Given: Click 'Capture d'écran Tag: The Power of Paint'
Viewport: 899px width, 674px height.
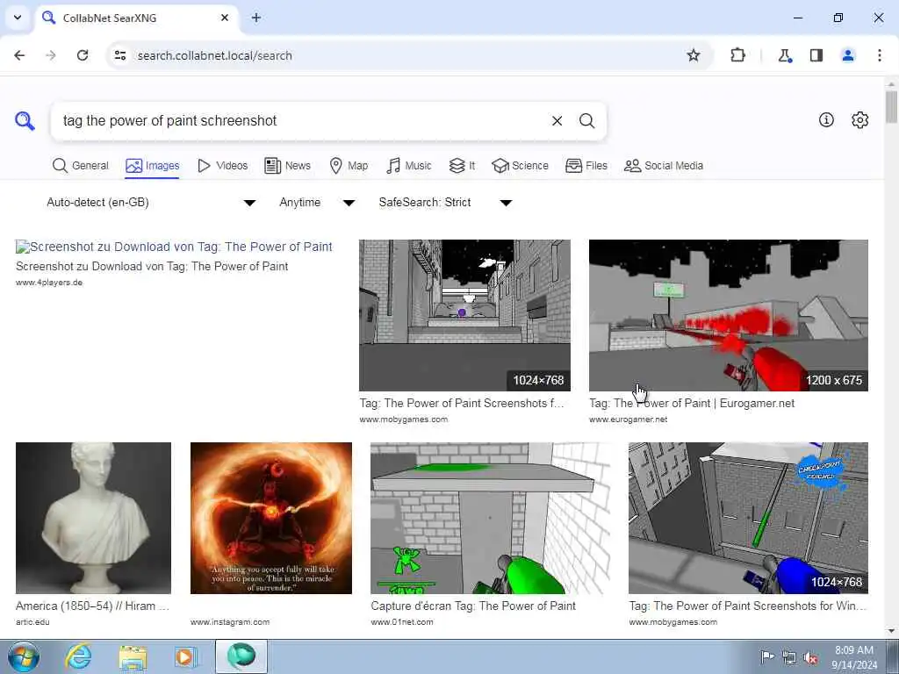Looking at the screenshot, I should tap(473, 606).
